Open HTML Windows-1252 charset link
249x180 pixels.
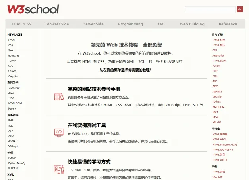225,144
